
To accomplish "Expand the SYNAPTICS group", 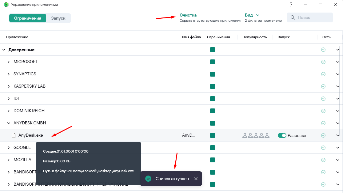I will 9,74.
